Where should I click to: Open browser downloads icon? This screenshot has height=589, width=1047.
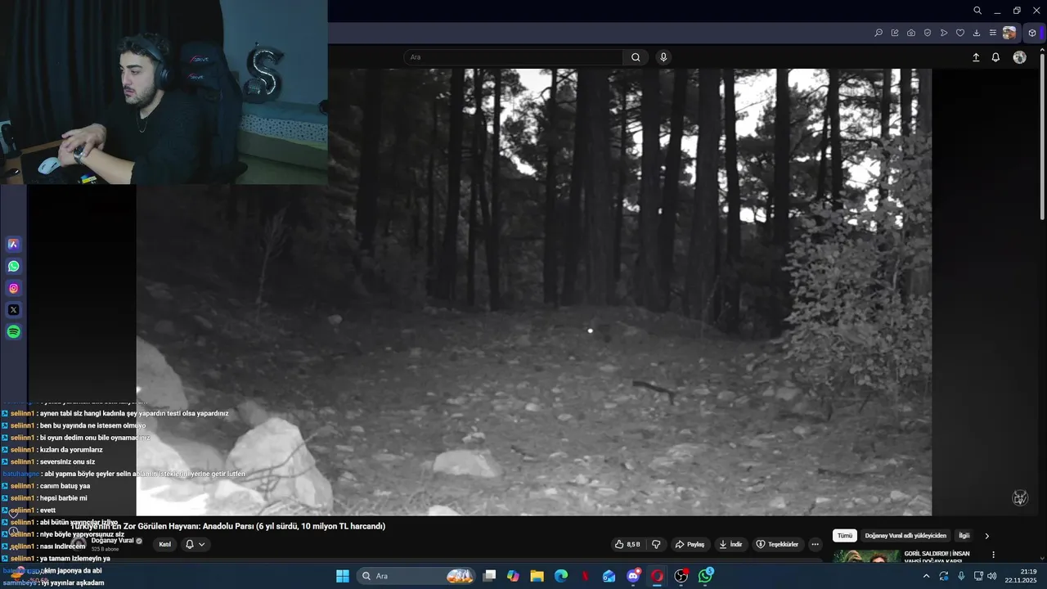click(x=977, y=33)
